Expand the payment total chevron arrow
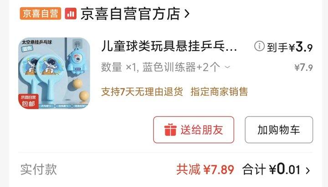 click(307, 171)
